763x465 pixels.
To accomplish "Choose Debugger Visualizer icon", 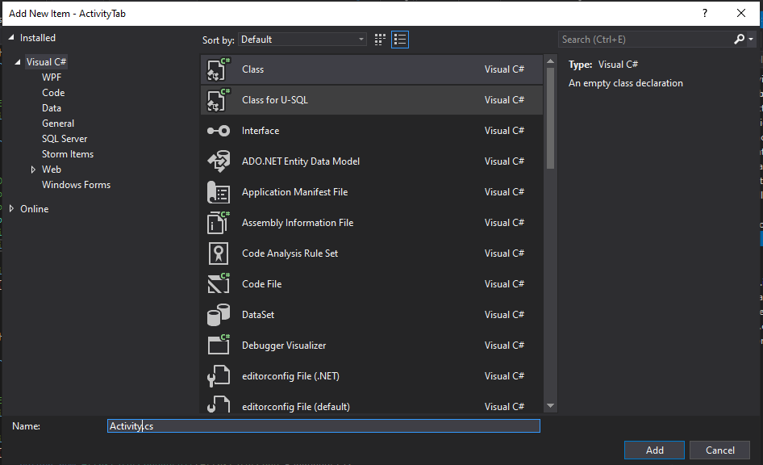I will coord(219,346).
